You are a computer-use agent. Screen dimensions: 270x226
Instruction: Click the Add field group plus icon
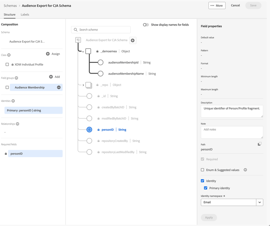(x=51, y=77)
